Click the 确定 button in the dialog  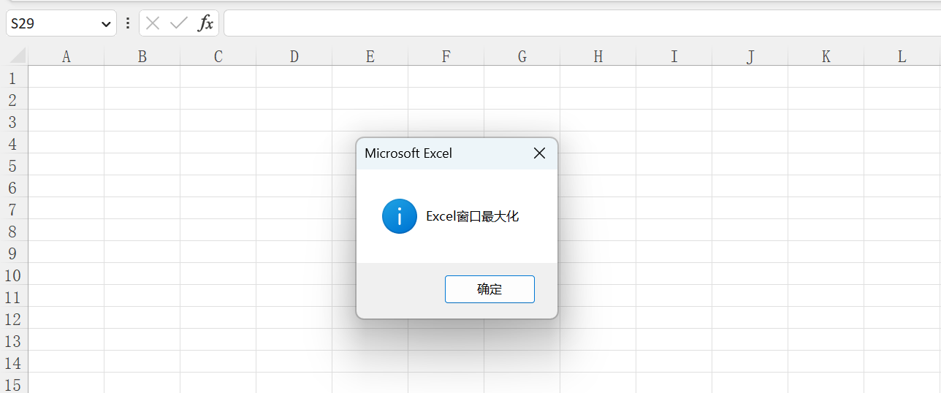[x=489, y=289]
